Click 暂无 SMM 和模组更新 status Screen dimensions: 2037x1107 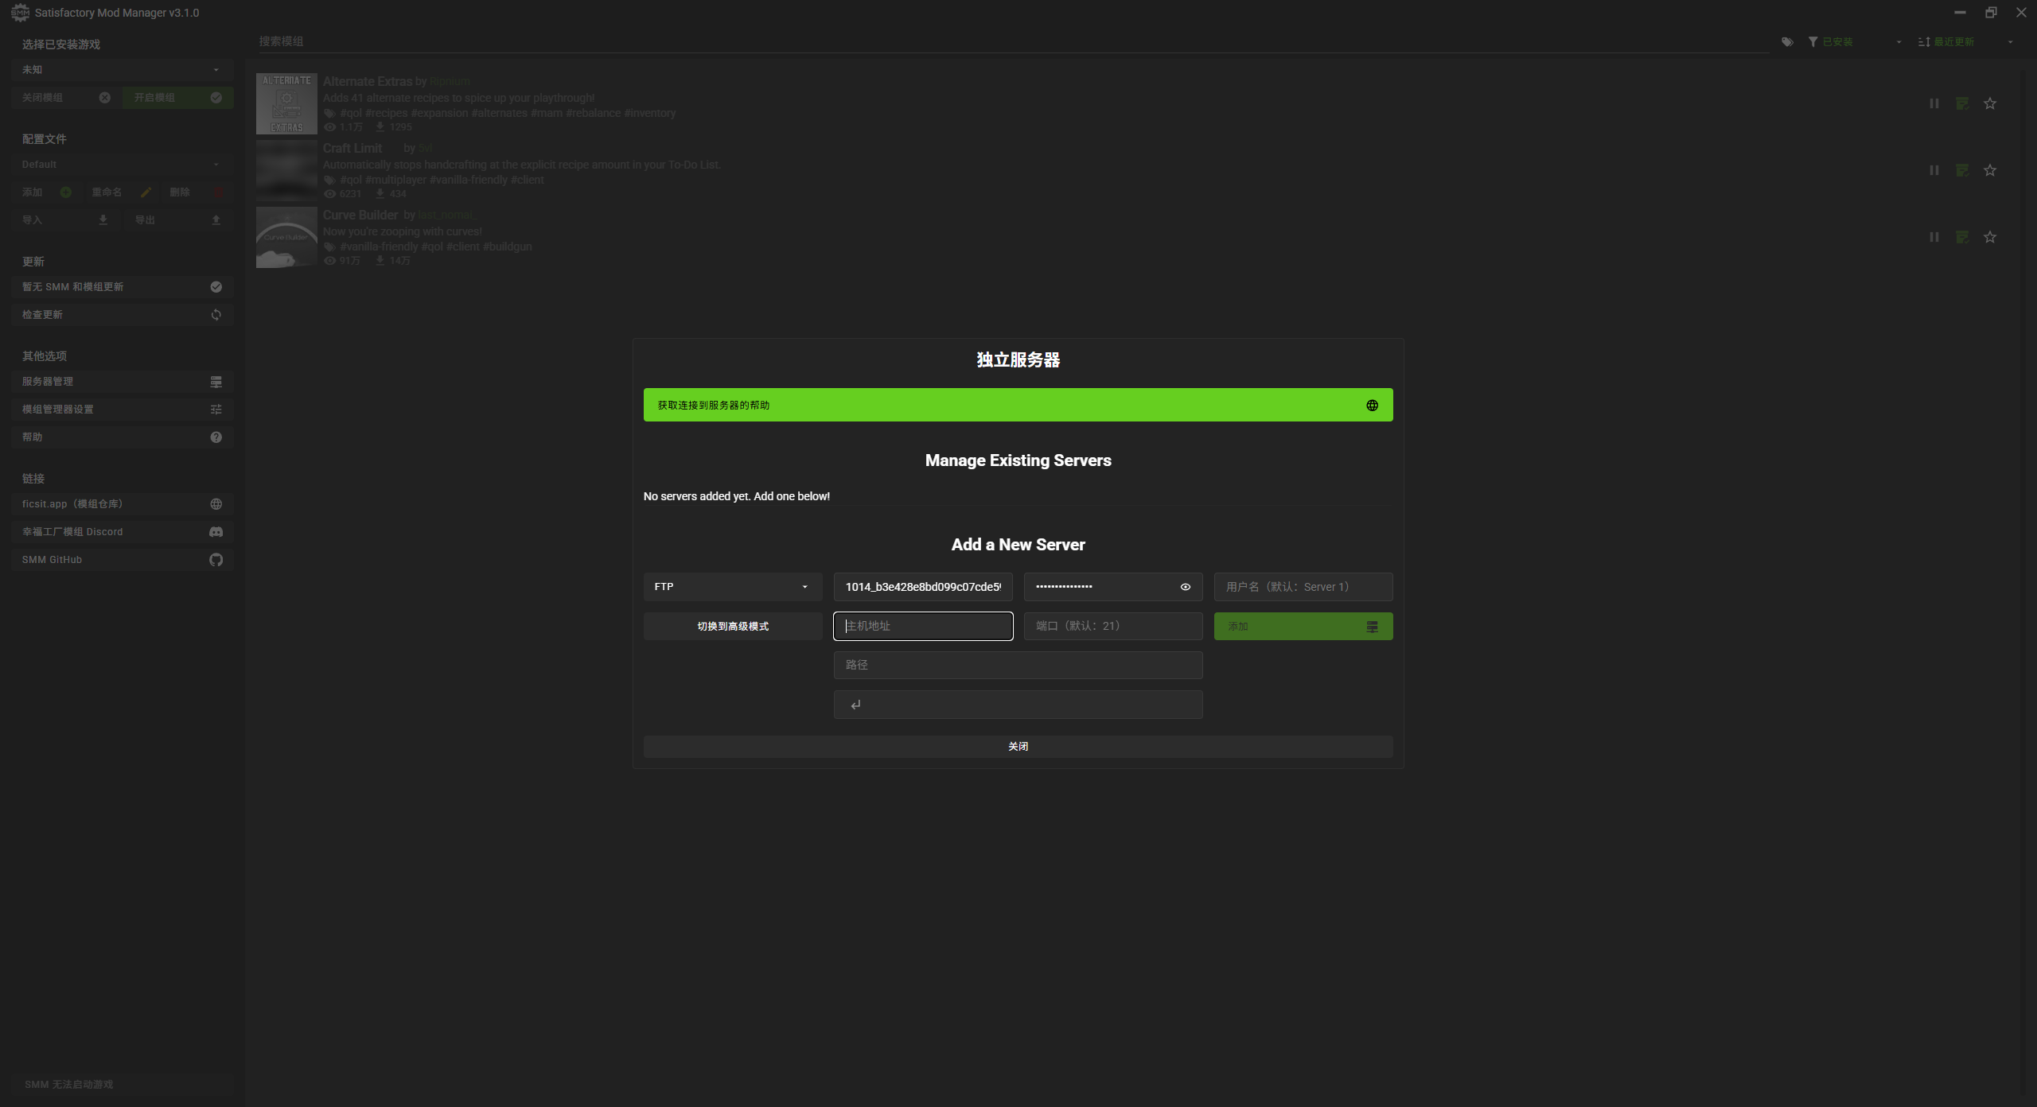click(x=122, y=287)
